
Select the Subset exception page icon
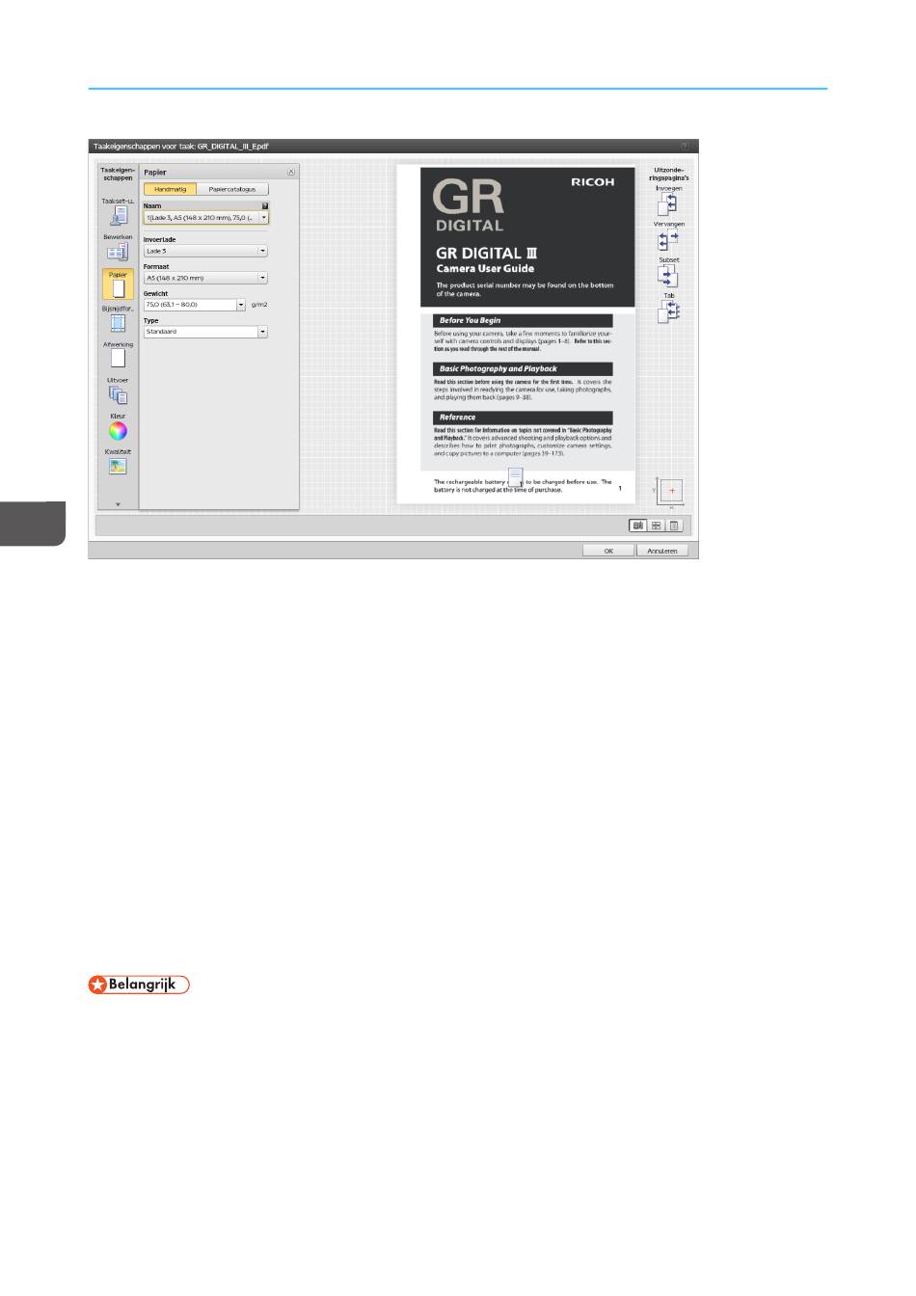tap(668, 277)
